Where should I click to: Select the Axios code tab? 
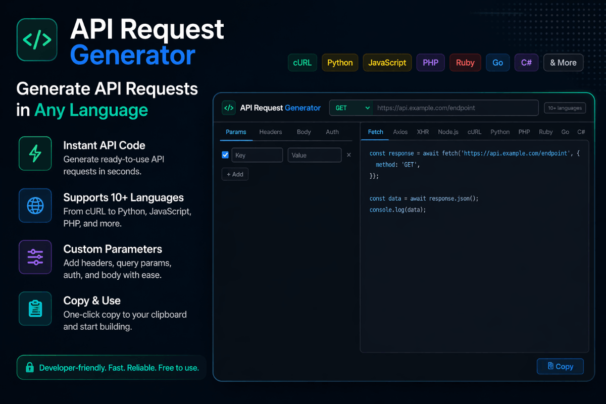pos(400,132)
